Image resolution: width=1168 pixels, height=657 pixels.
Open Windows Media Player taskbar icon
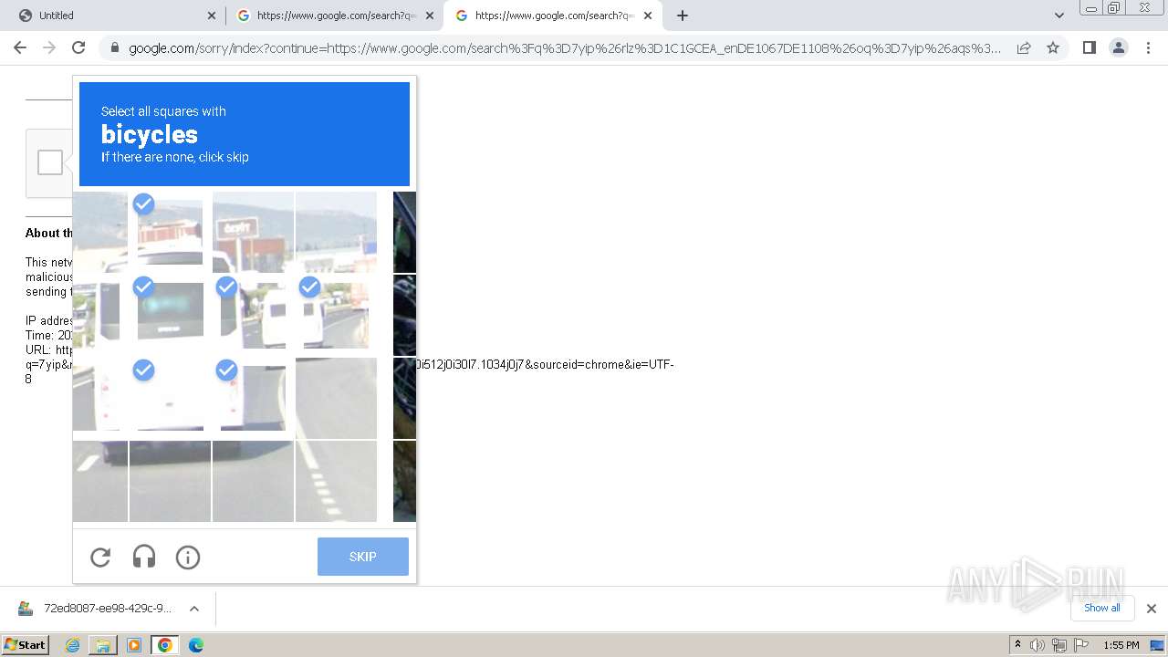click(x=134, y=645)
